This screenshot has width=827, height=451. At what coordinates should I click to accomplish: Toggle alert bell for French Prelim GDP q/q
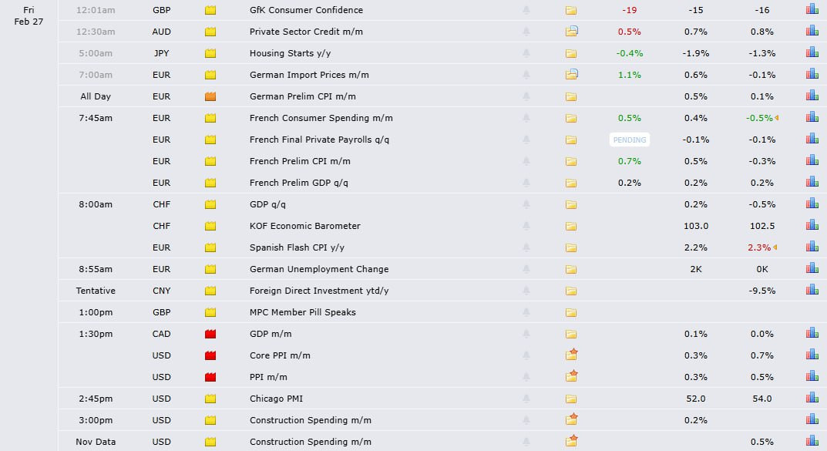click(x=526, y=183)
